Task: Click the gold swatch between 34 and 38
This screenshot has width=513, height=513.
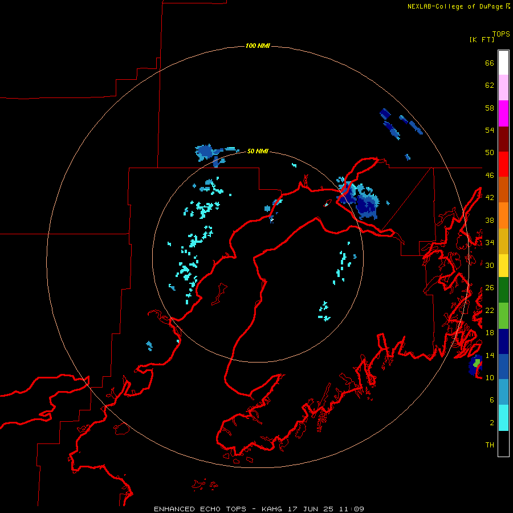Action: [x=503, y=241]
